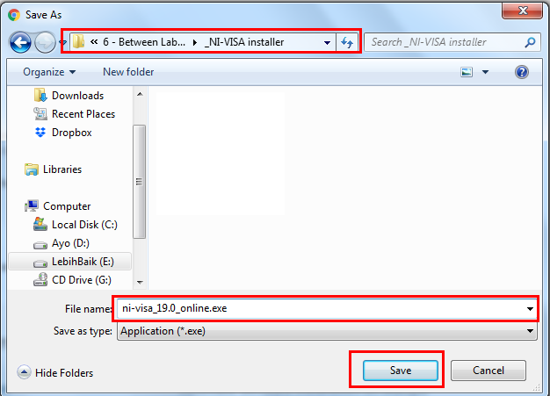Open CD Drive (G:)
The image size is (550, 396).
coord(82,280)
